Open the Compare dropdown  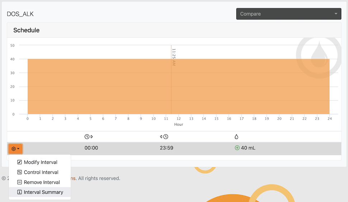click(288, 14)
